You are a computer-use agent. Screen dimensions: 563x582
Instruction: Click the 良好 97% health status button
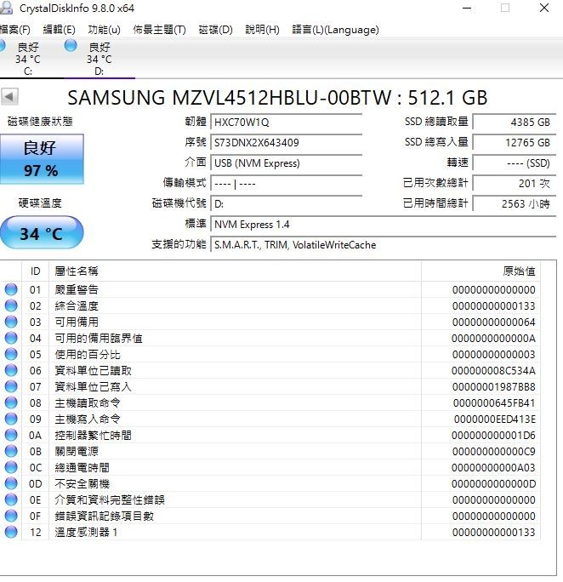(41, 159)
